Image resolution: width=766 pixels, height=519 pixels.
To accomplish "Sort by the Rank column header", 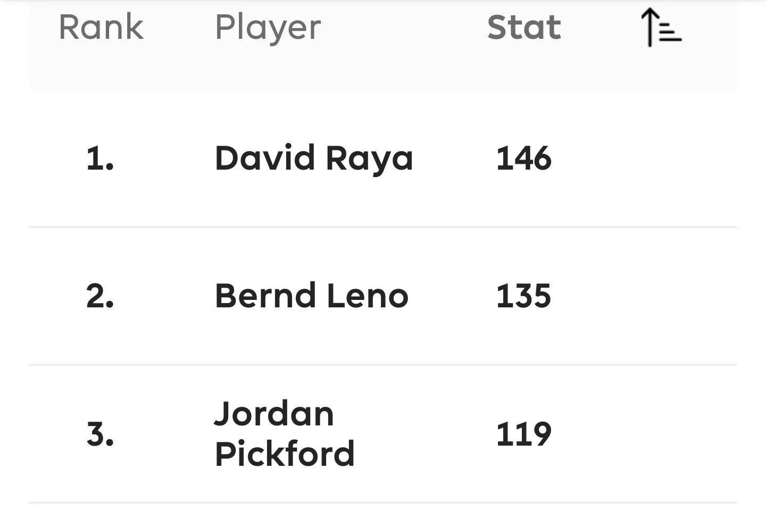I will [101, 27].
